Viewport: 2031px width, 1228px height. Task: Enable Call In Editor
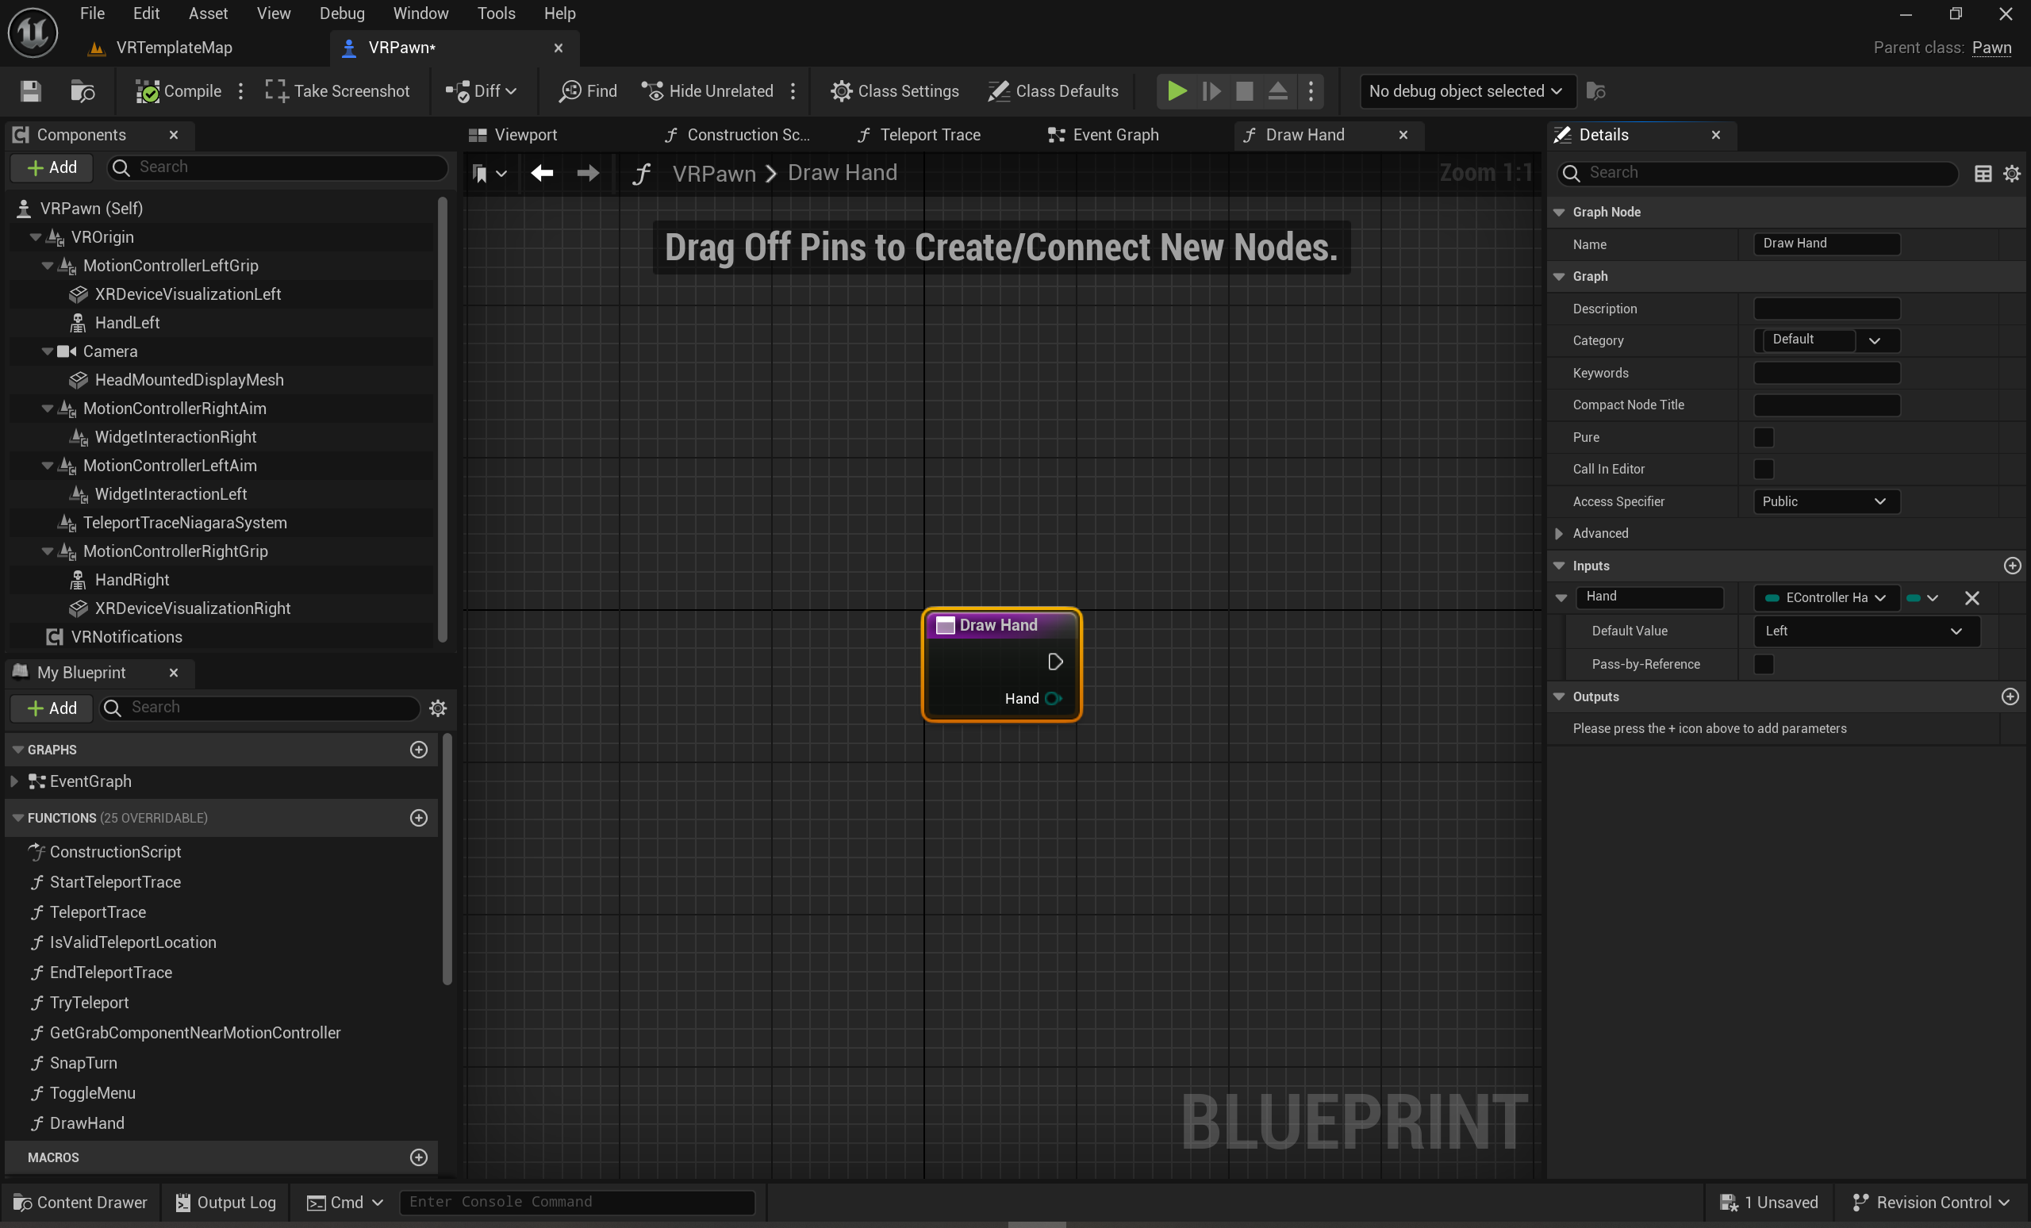[x=1764, y=469]
